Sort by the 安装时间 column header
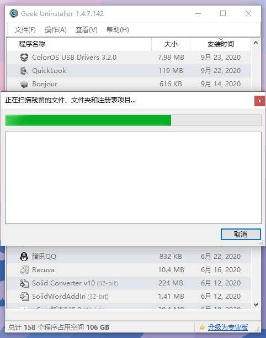The image size is (266, 338). click(220, 44)
